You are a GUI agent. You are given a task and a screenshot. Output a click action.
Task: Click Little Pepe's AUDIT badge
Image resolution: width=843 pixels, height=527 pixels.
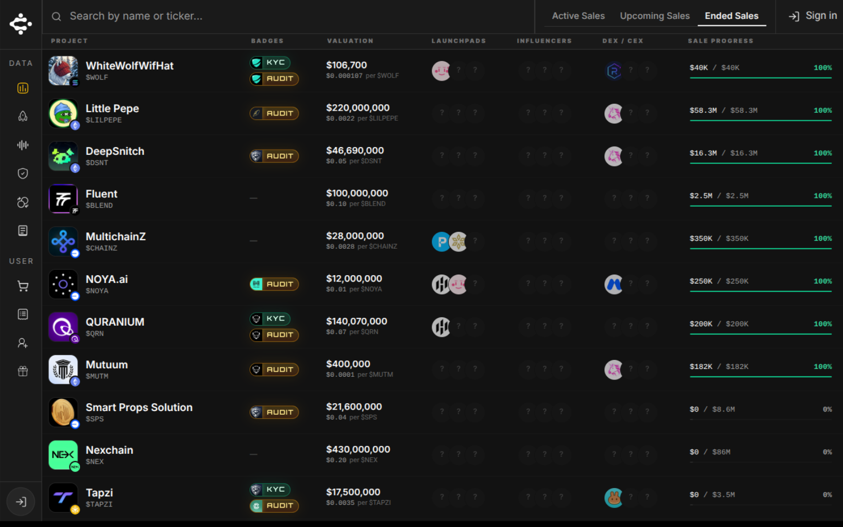point(274,113)
